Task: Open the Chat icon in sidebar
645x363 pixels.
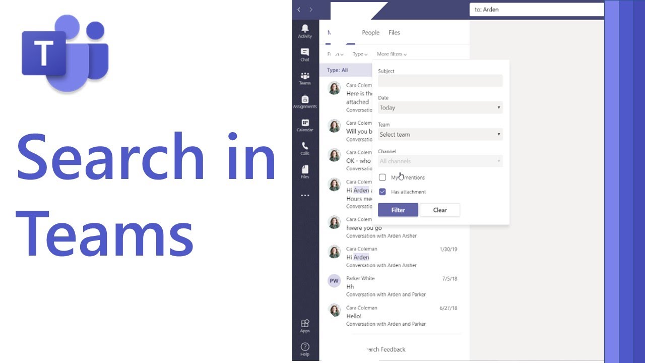Action: (x=305, y=54)
